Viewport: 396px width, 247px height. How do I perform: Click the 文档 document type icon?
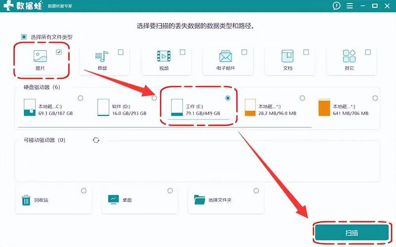point(287,56)
